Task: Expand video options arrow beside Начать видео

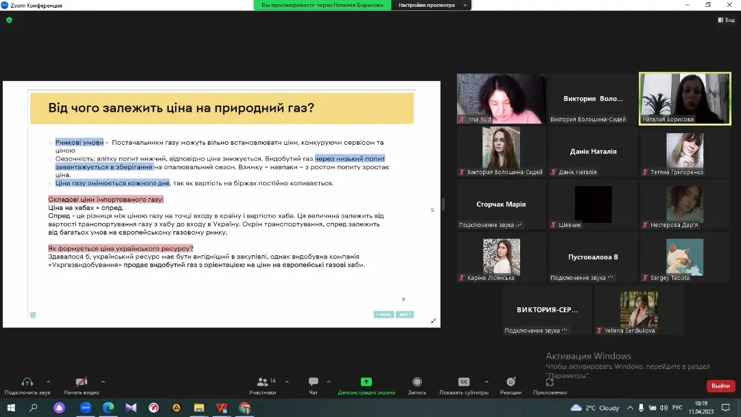Action: 103,381
